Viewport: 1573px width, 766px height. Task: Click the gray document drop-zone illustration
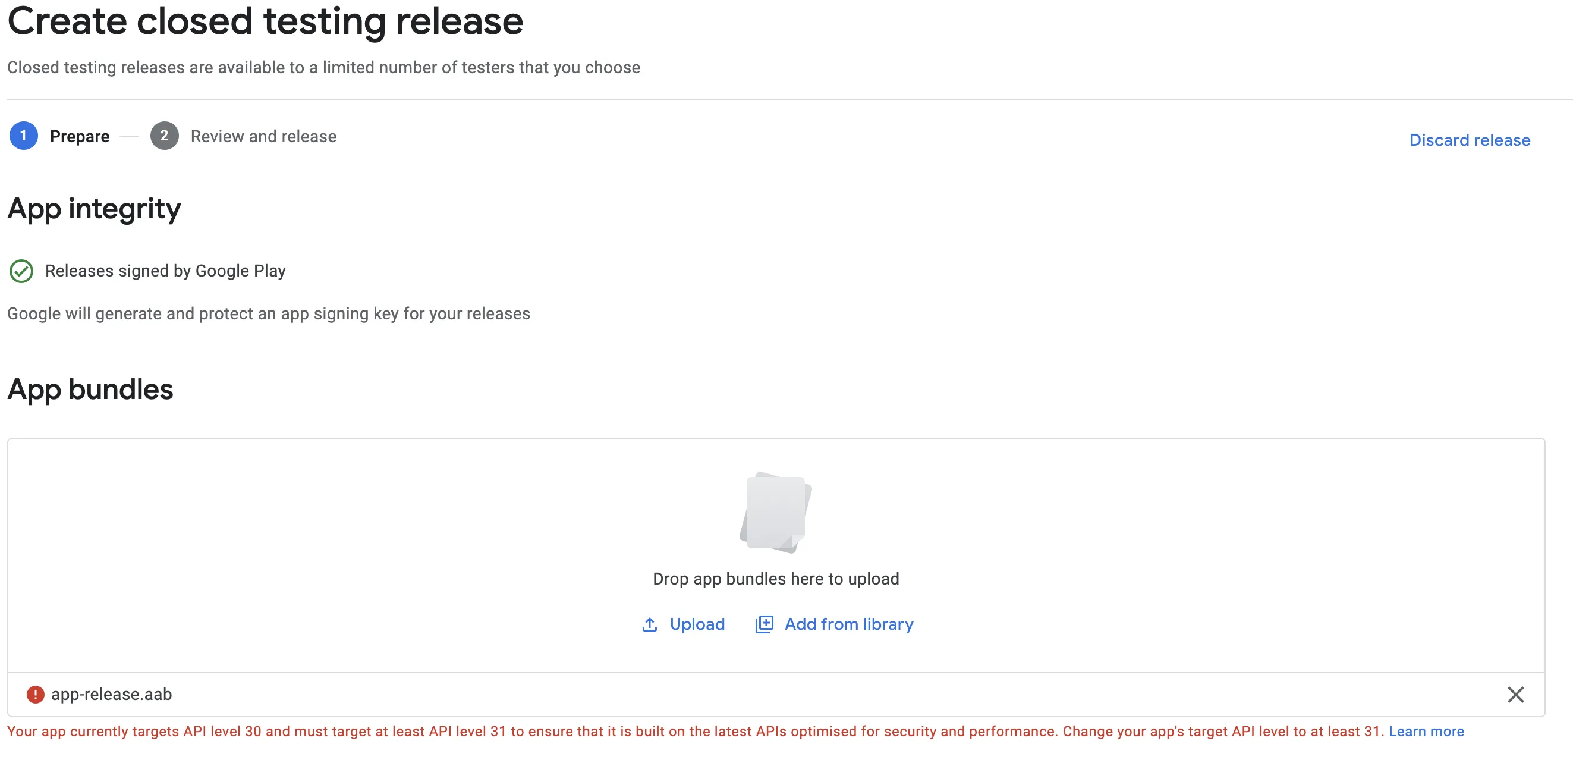coord(776,513)
